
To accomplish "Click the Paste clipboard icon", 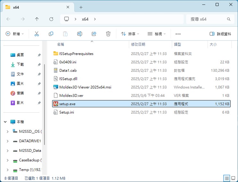I will pos(65,34).
